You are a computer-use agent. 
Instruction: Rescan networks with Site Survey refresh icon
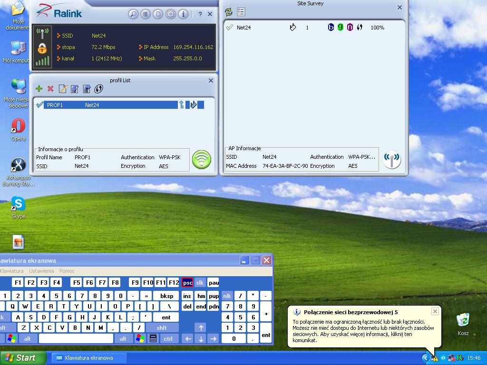tap(229, 12)
